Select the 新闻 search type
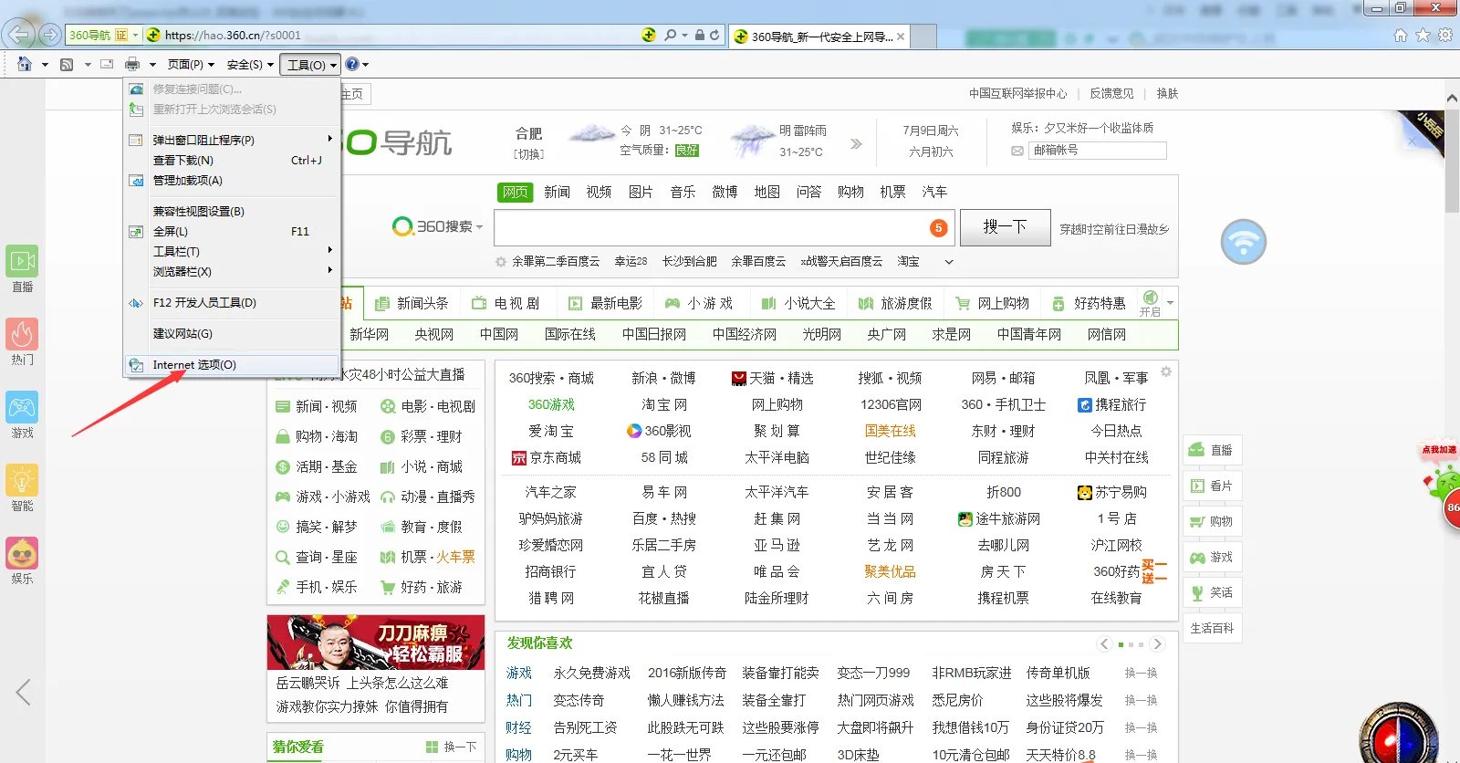Image resolution: width=1460 pixels, height=763 pixels. click(557, 192)
